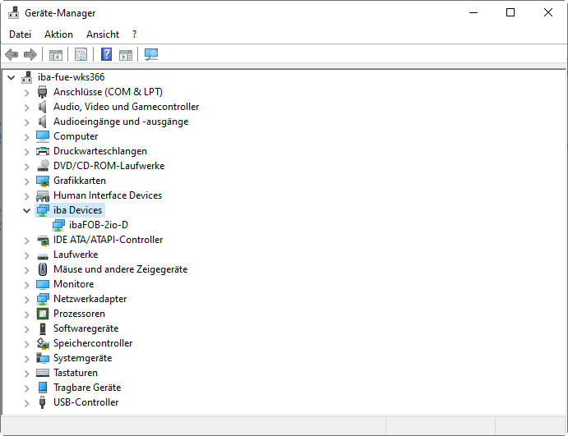Select the Grafikkarten tree entry
Viewport: 568px width, 436px height.
(x=79, y=181)
